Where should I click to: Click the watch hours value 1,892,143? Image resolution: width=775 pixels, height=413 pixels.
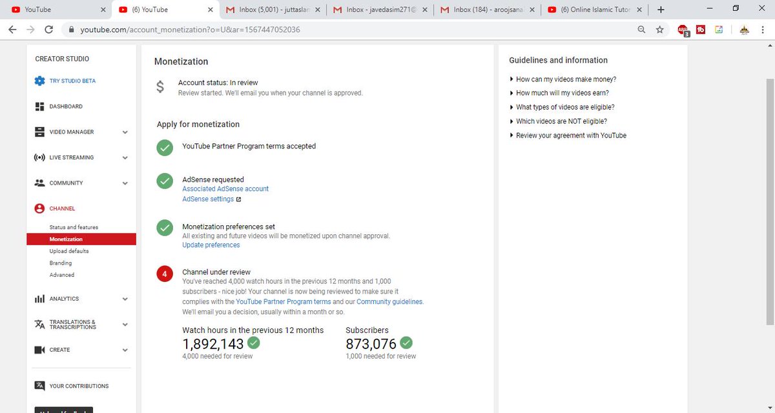point(213,344)
